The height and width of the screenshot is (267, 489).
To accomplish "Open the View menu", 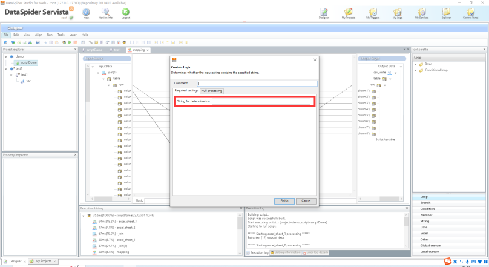I will coord(27,35).
